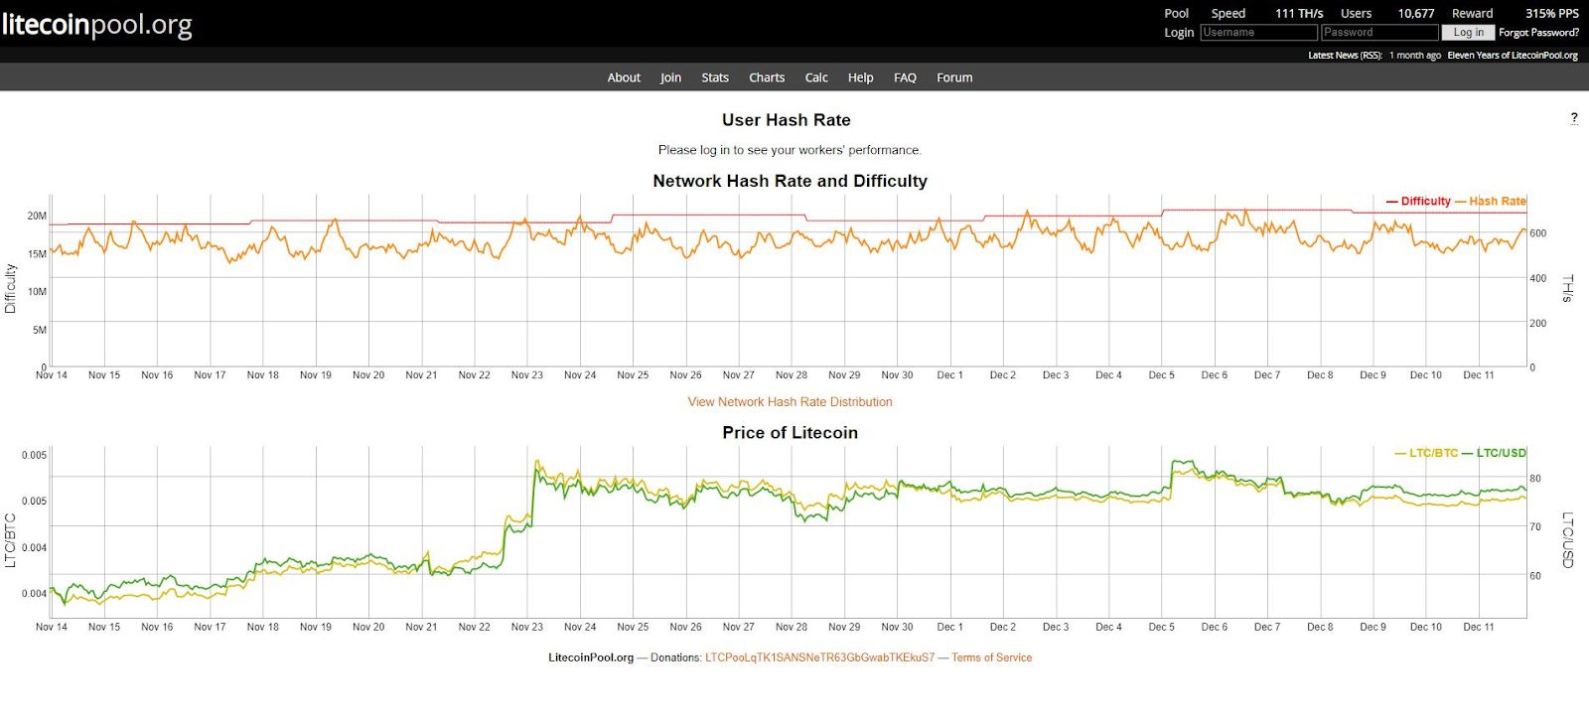Click the 10,677 users count
Screen dimensions: 1589x728
coord(1416,14)
